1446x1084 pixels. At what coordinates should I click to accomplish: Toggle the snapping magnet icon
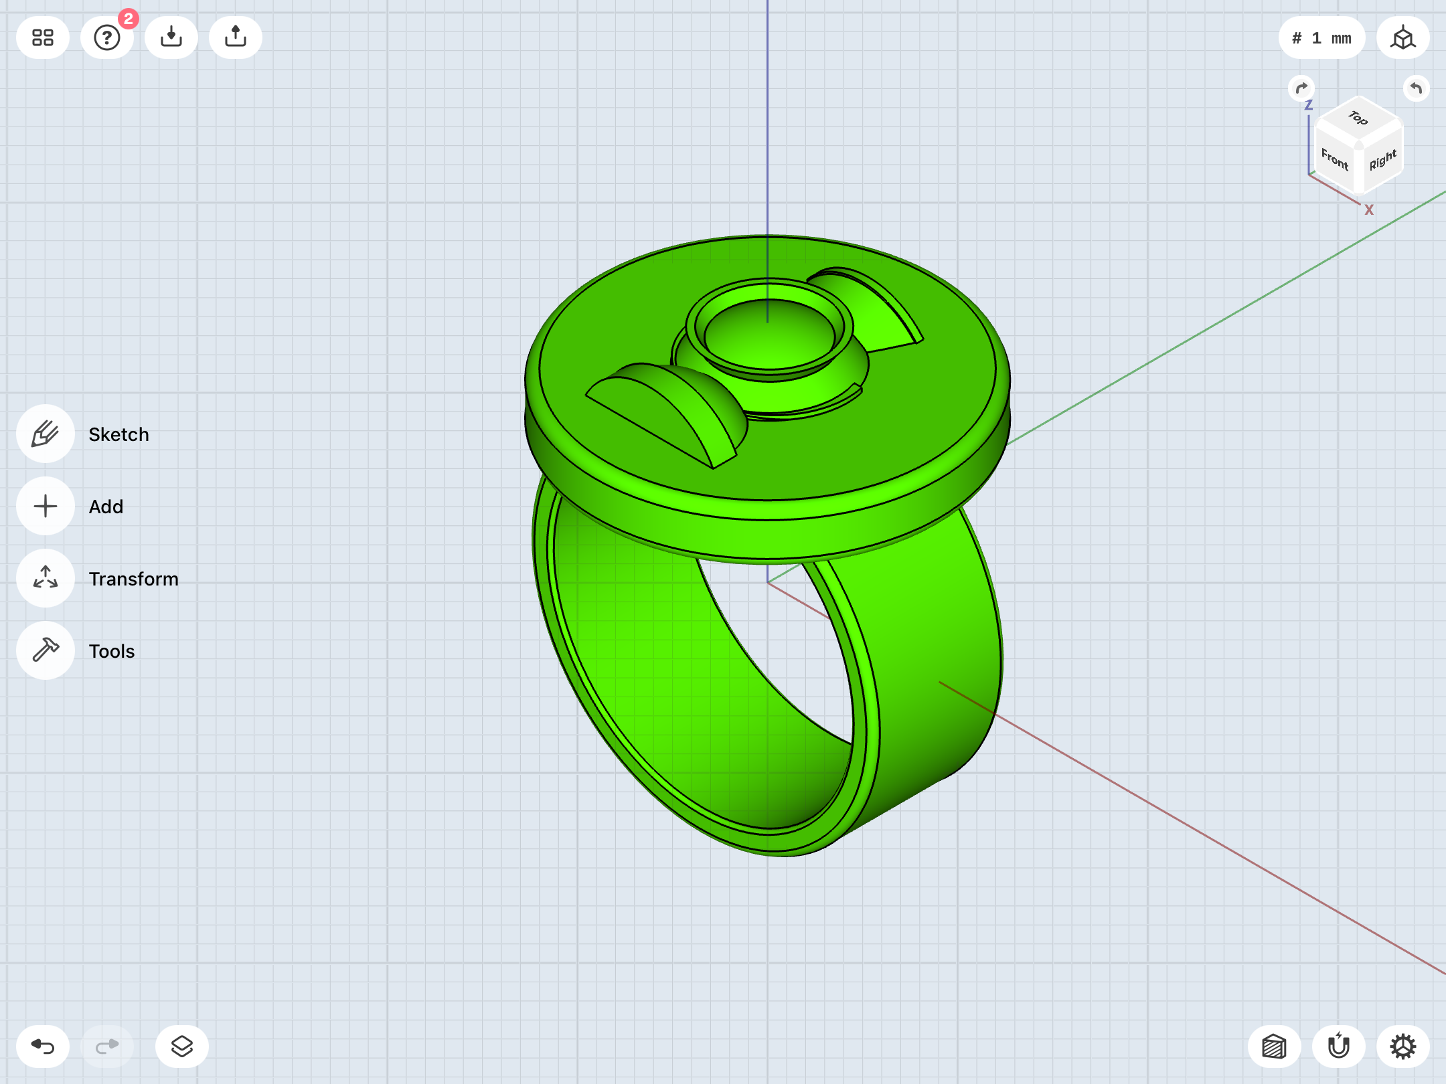[x=1339, y=1047]
